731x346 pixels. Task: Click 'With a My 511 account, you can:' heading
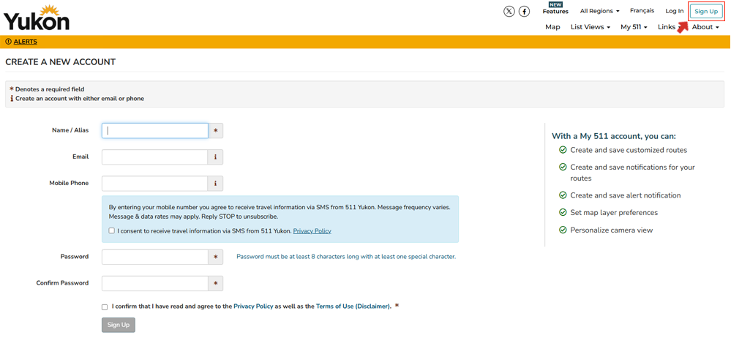point(614,136)
